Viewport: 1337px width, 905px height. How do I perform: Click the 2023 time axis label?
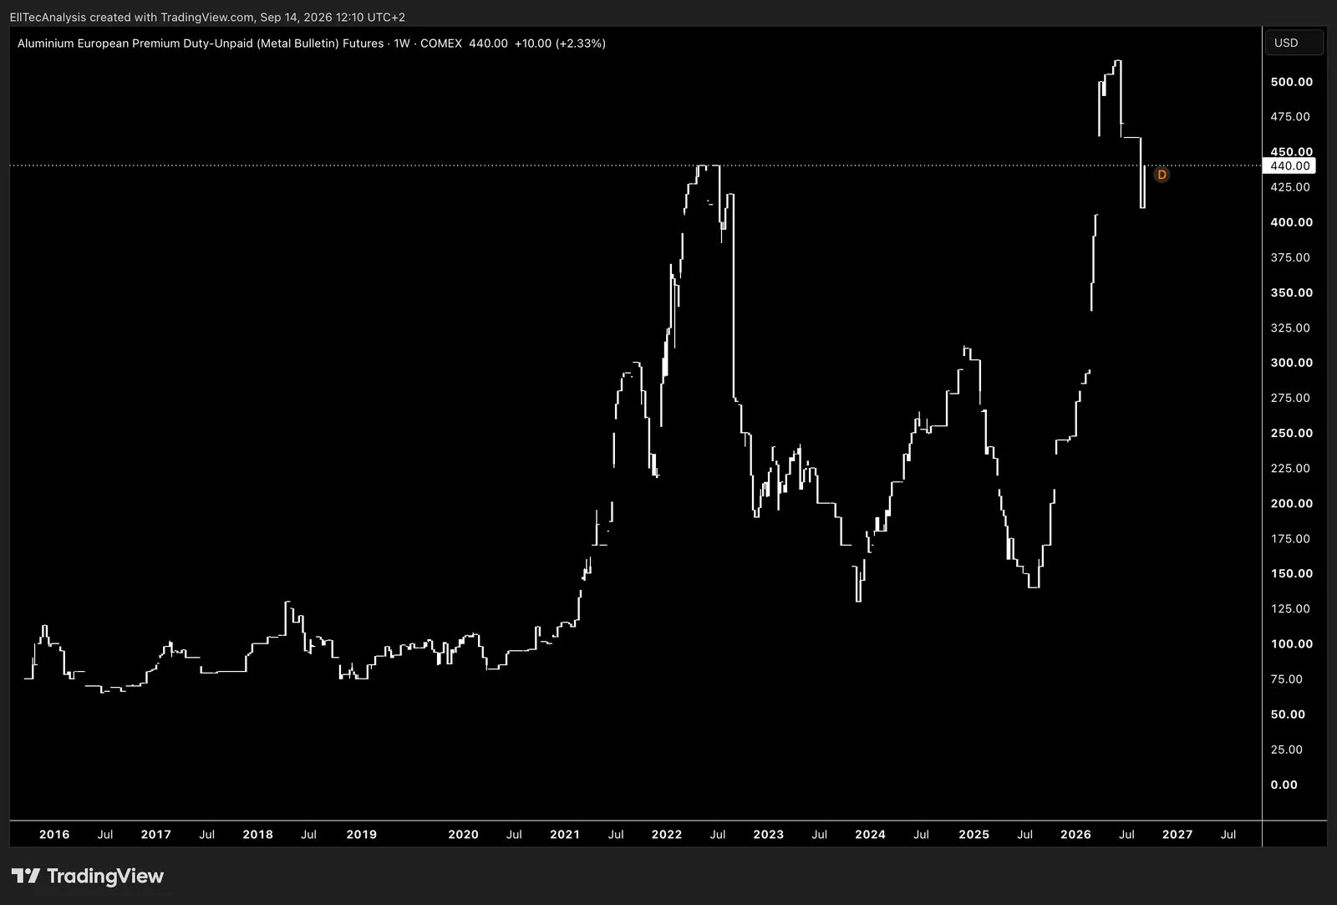pos(769,834)
